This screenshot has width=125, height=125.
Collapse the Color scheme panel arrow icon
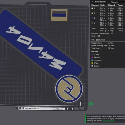(92, 2)
